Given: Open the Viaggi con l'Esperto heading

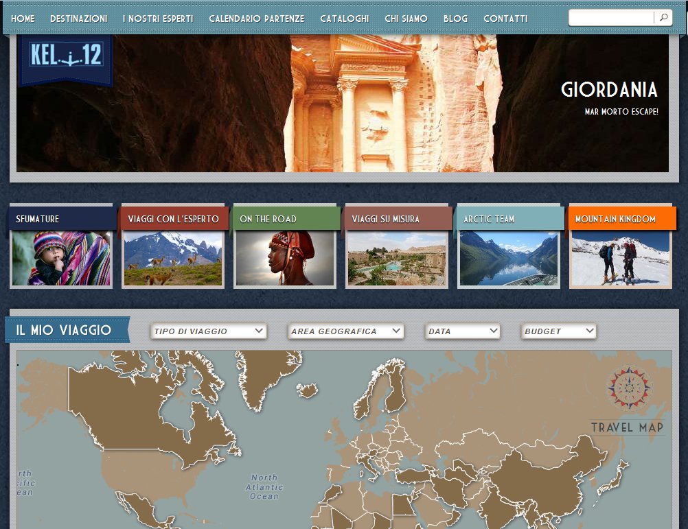Looking at the screenshot, I should coord(174,219).
